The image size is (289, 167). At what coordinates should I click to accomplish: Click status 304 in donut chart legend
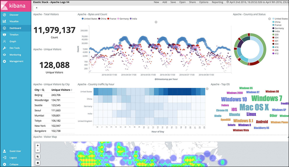275,38
